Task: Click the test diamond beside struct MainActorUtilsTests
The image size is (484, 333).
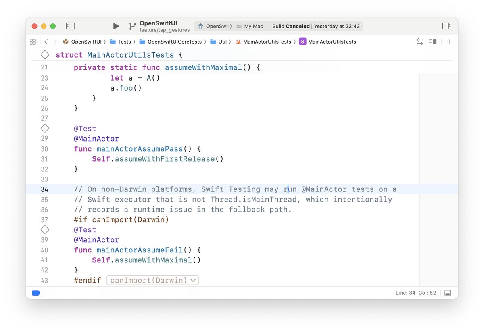Action: coord(45,55)
